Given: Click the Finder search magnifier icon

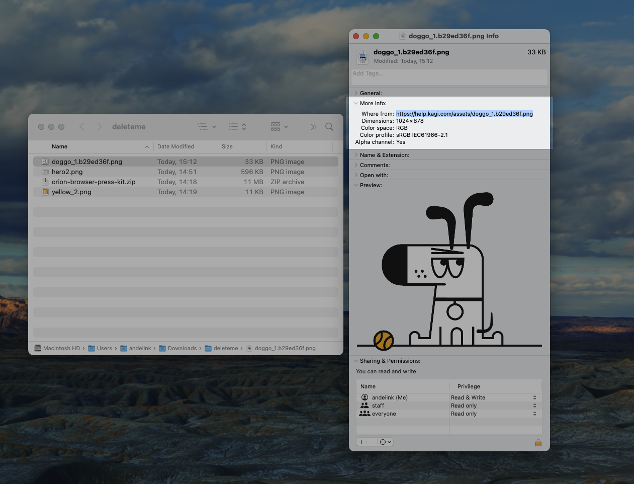Looking at the screenshot, I should click(x=329, y=127).
